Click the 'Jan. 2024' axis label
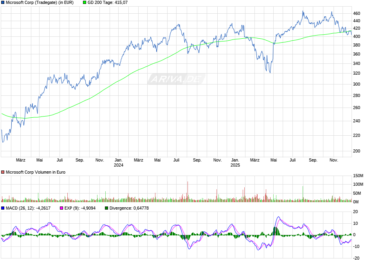Viewport: 368px width, 262px height. pyautogui.click(x=119, y=163)
